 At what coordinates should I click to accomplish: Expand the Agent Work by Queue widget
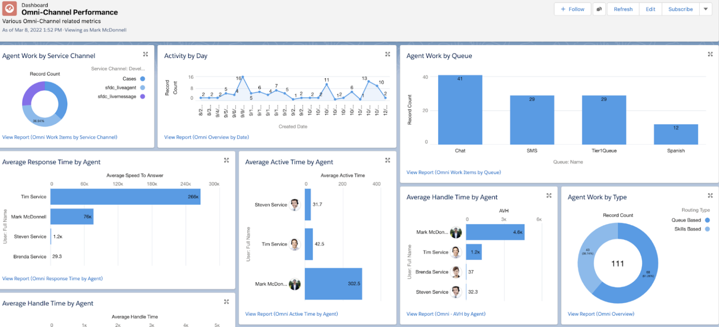(x=710, y=54)
